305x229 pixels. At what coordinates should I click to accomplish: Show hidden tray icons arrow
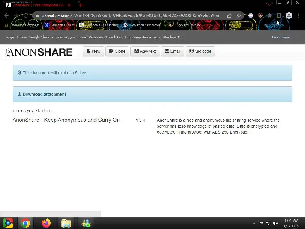click(x=254, y=223)
